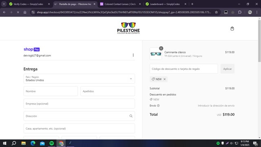Switch to Colored Contact Lenses tab

pyautogui.click(x=120, y=4)
